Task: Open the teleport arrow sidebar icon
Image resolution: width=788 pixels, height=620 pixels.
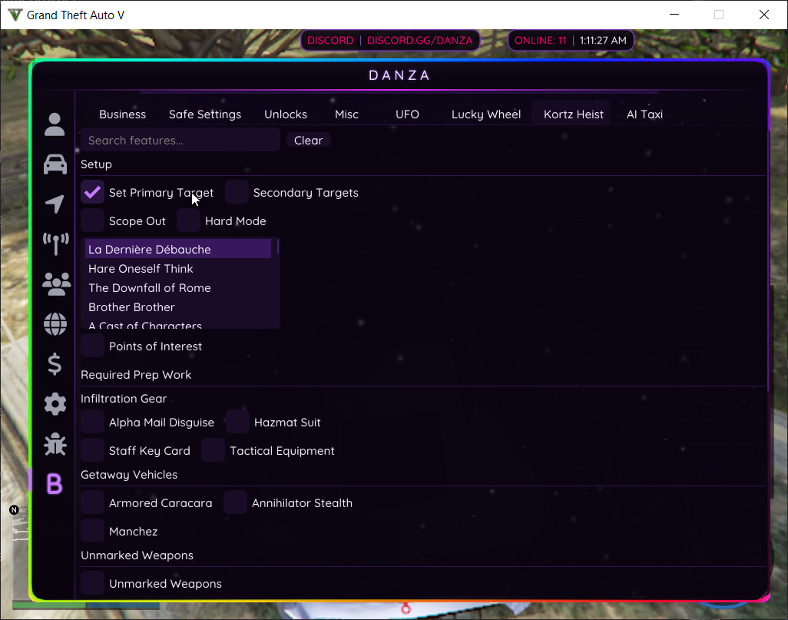Action: [55, 204]
